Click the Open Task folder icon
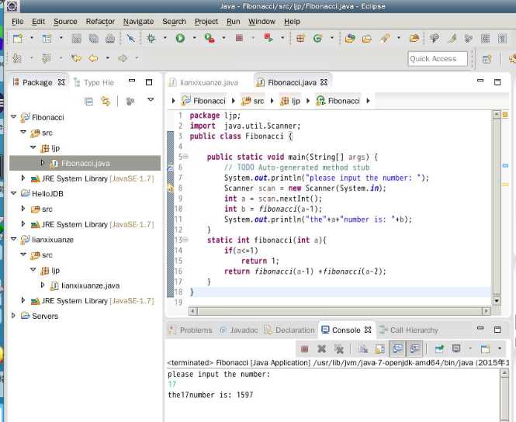 366,39
